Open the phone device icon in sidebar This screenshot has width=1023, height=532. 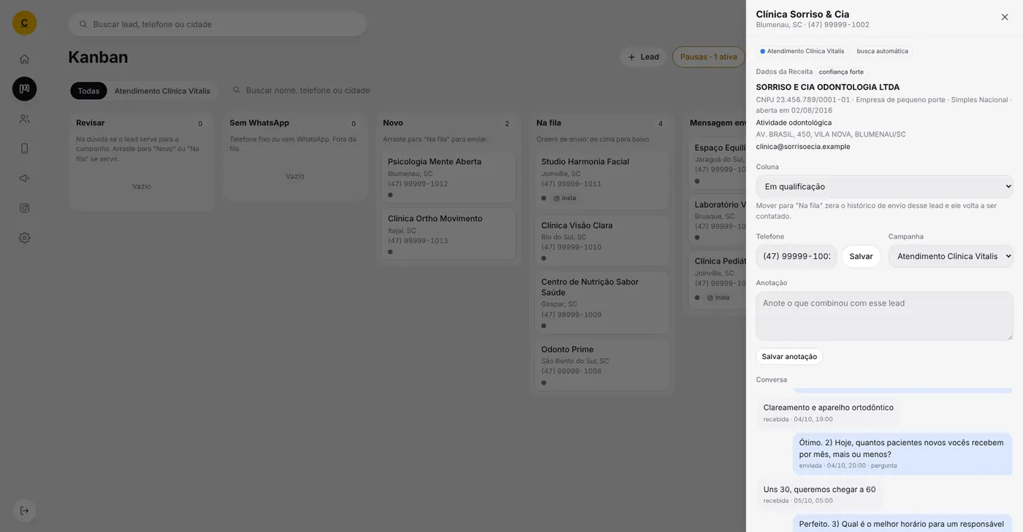(24, 148)
